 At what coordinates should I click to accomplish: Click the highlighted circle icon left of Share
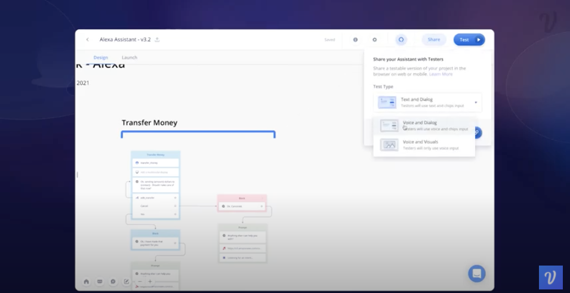(x=401, y=39)
